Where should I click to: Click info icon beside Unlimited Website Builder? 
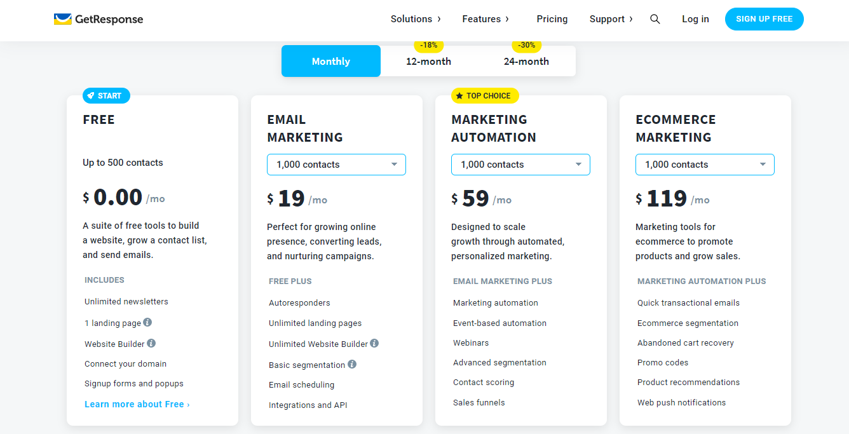[x=374, y=343]
